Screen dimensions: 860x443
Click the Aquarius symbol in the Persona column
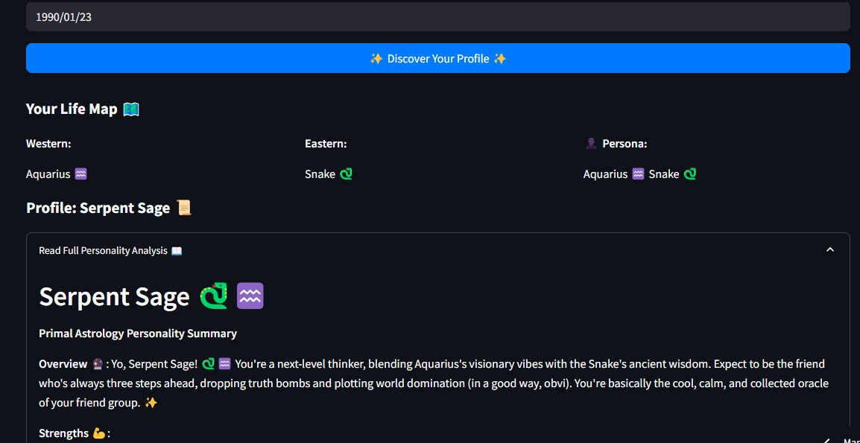(x=638, y=174)
